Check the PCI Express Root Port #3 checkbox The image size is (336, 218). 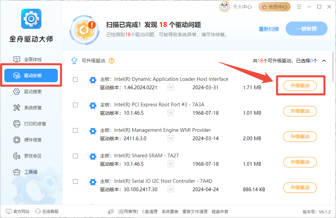coord(75,105)
